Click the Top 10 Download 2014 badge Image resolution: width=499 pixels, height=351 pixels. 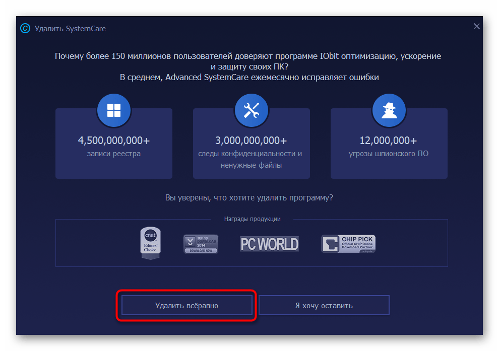[x=201, y=244]
